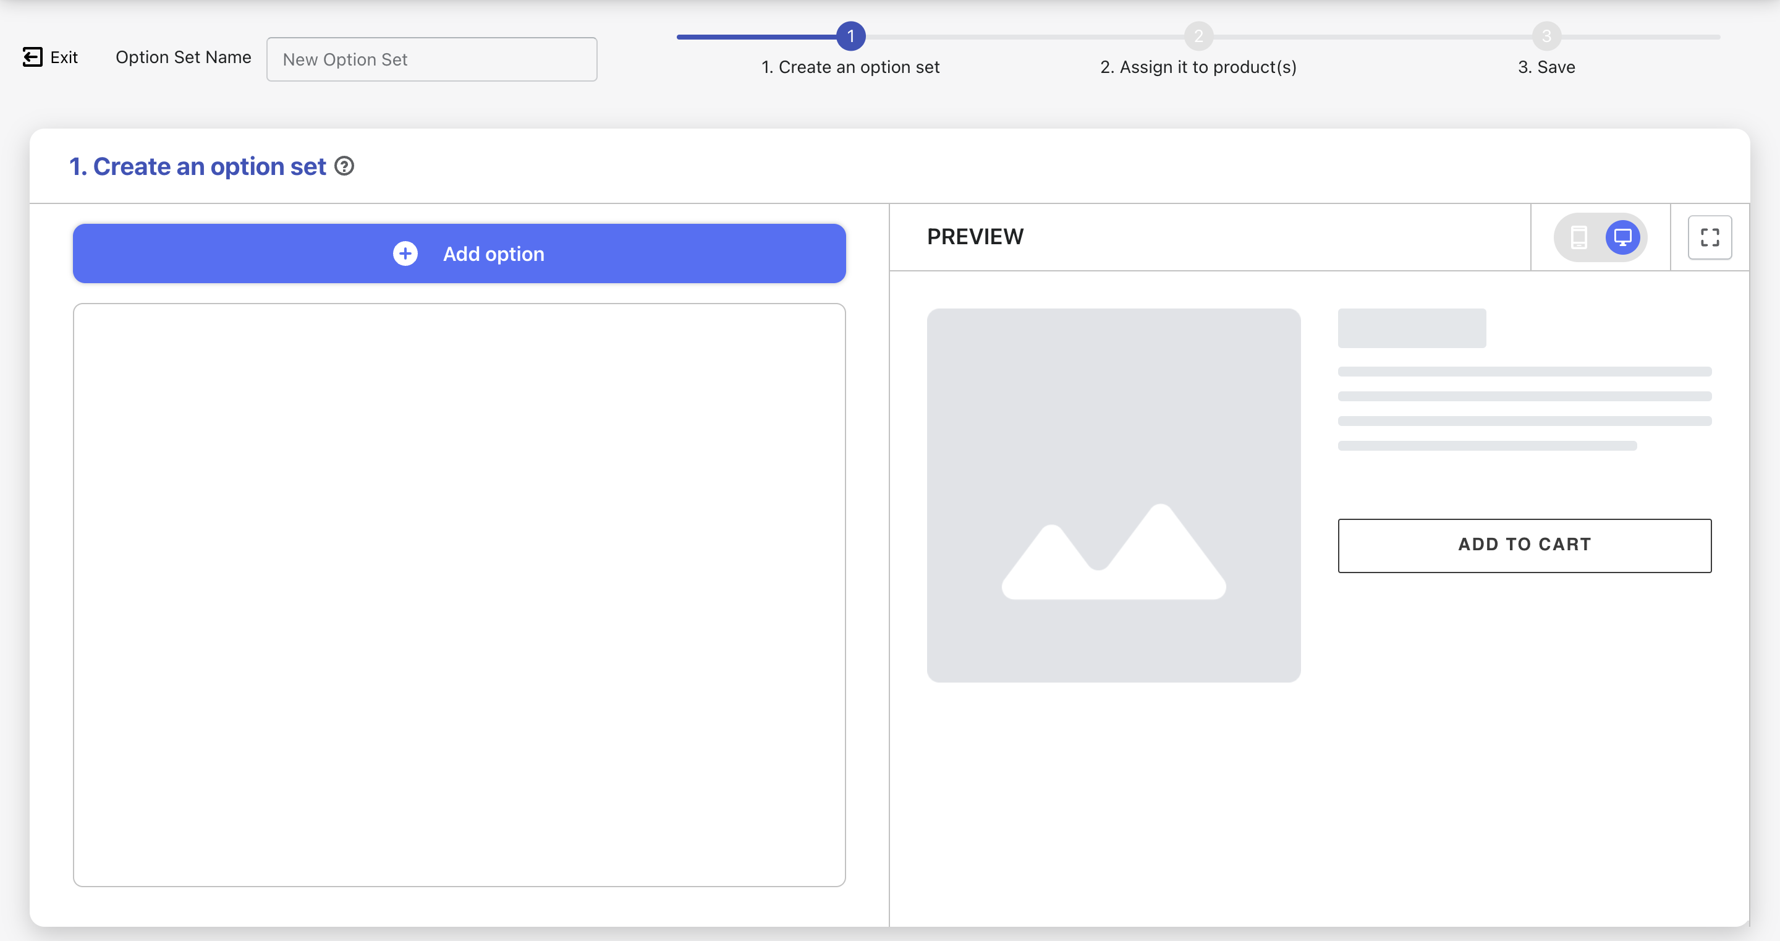
Task: Click the help question mark icon
Action: (x=344, y=166)
